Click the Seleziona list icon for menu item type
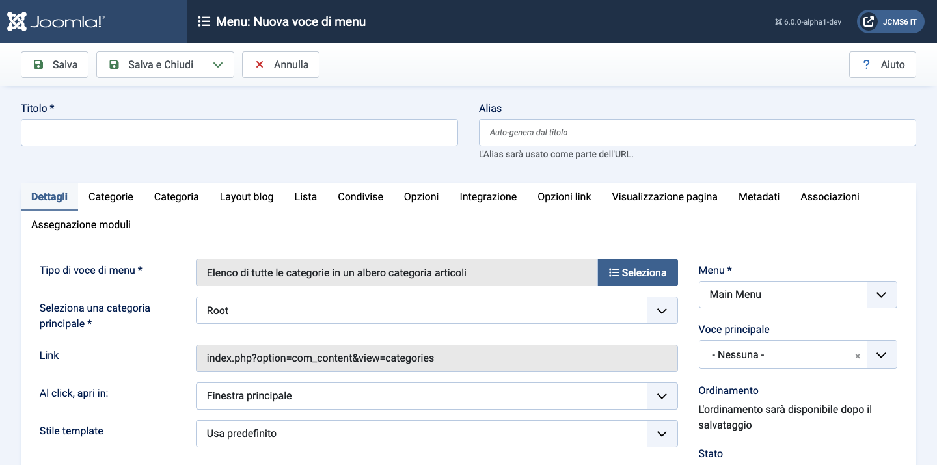The image size is (937, 465). click(x=613, y=272)
